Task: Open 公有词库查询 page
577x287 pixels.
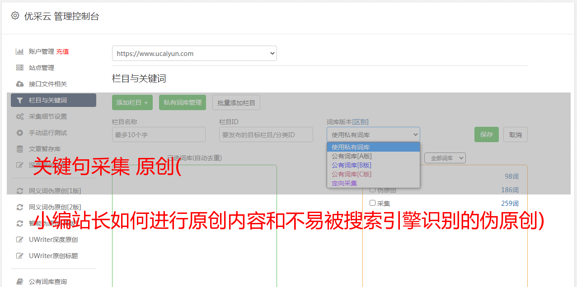Action: pyautogui.click(x=48, y=282)
